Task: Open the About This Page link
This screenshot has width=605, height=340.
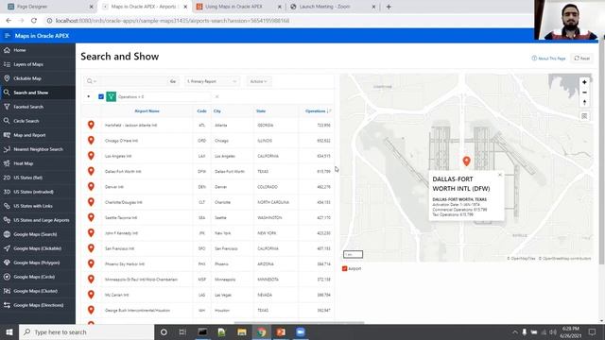Action: 548,59
